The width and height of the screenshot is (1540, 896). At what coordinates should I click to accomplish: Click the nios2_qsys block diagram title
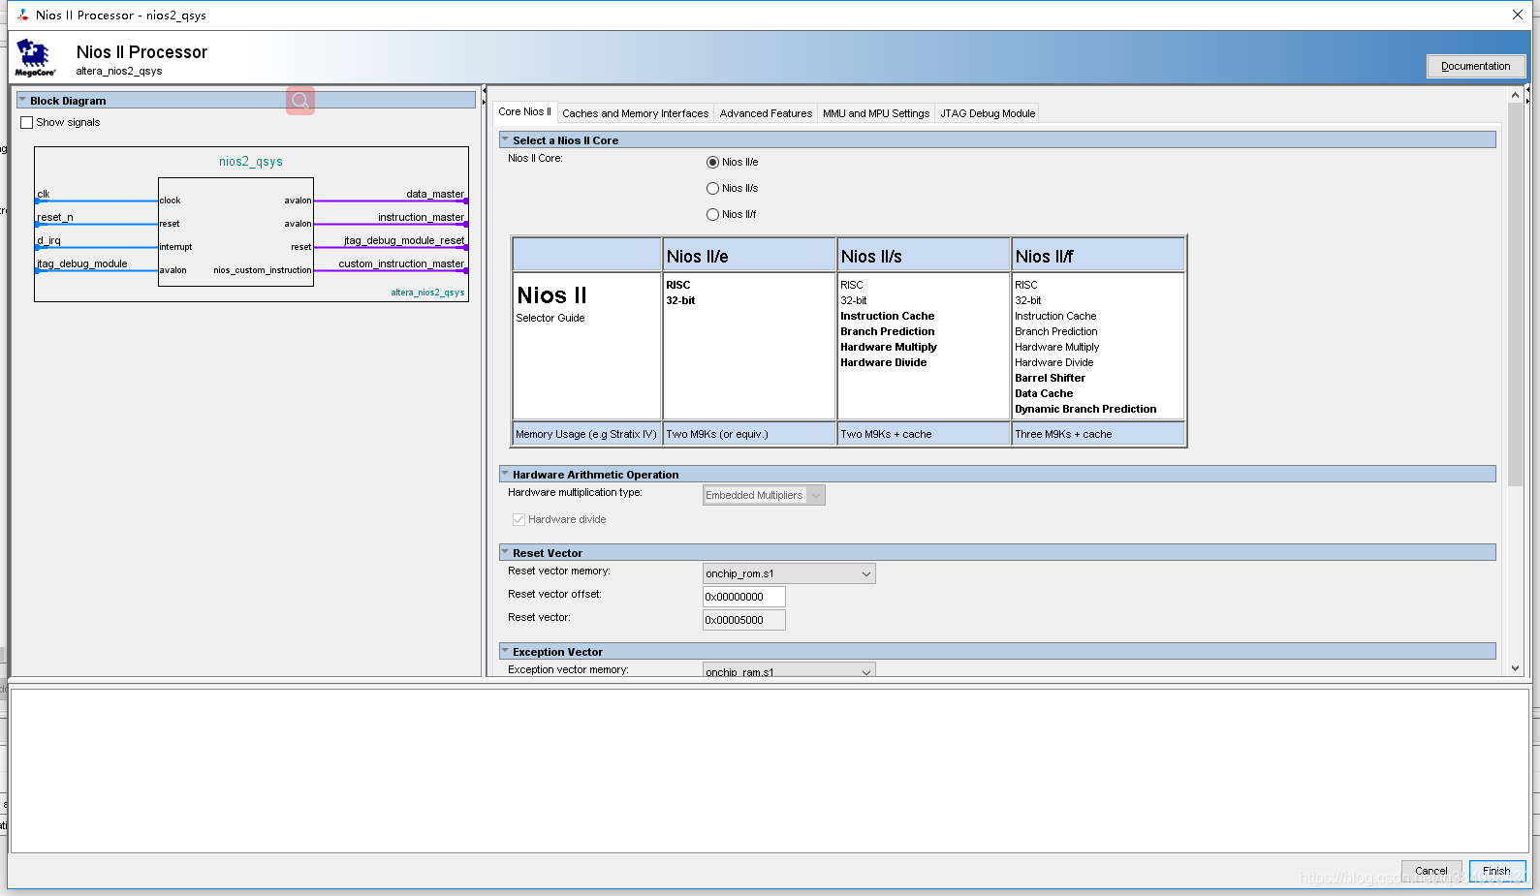(x=251, y=162)
